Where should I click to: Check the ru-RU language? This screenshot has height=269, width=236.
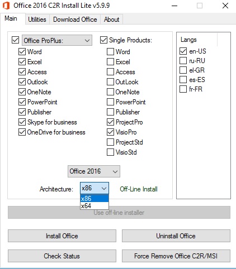[x=183, y=60]
